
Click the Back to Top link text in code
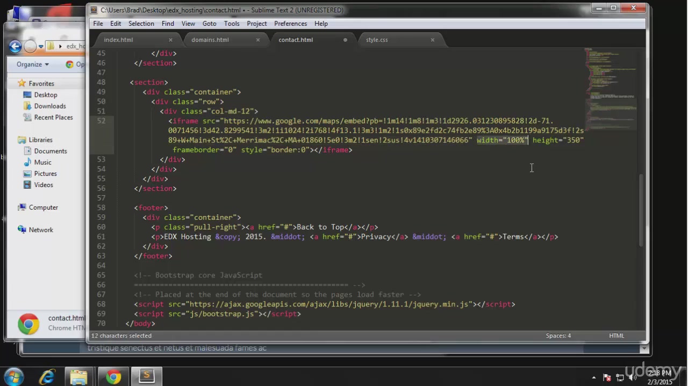click(320, 227)
